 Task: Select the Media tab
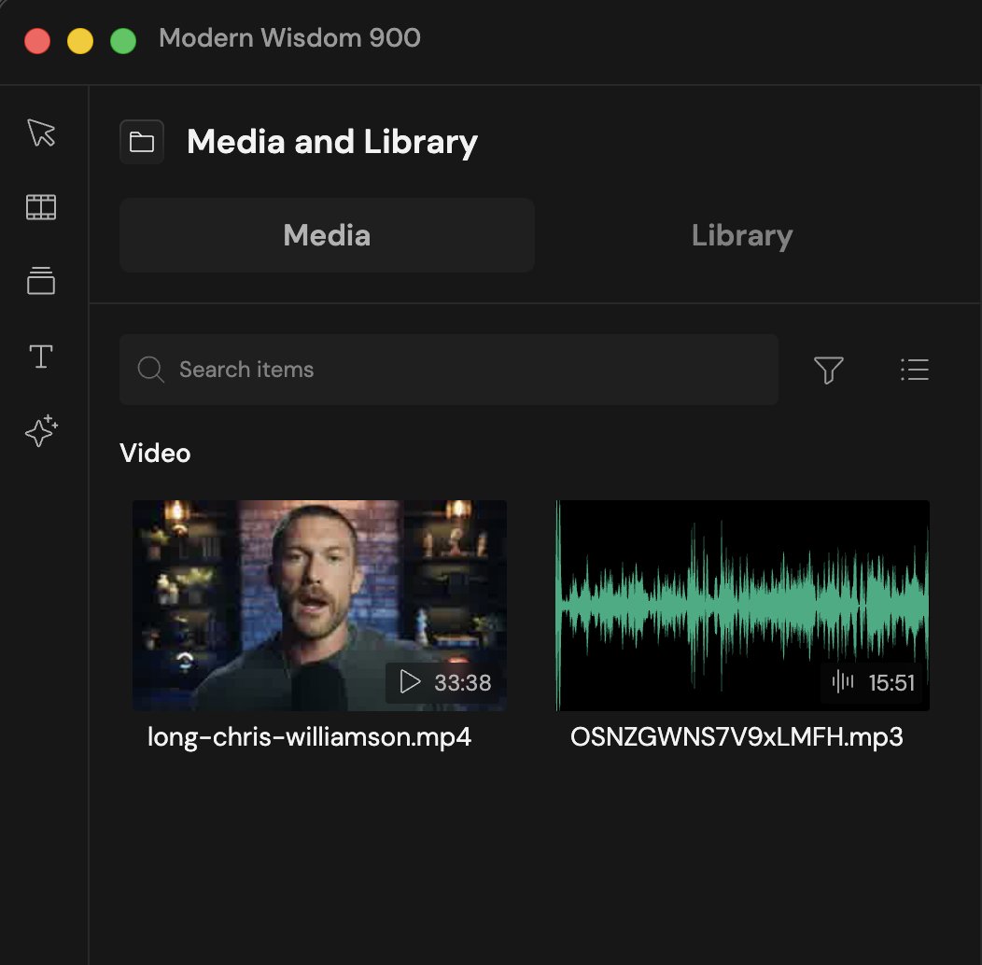(x=326, y=235)
